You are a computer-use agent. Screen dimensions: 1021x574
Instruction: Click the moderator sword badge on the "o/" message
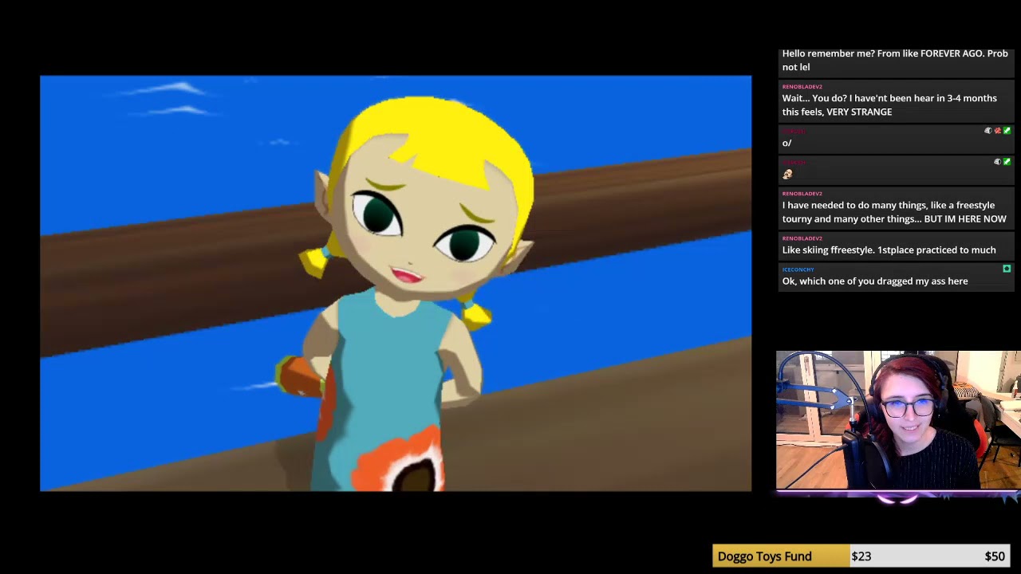pos(1007,131)
